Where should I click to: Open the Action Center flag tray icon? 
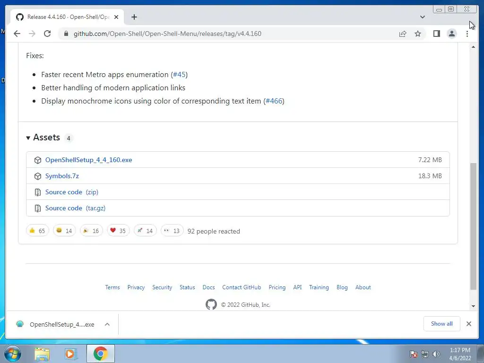pyautogui.click(x=414, y=354)
